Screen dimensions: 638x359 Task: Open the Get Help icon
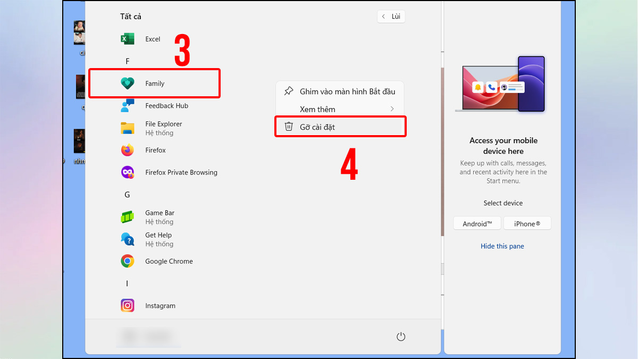coord(127,239)
